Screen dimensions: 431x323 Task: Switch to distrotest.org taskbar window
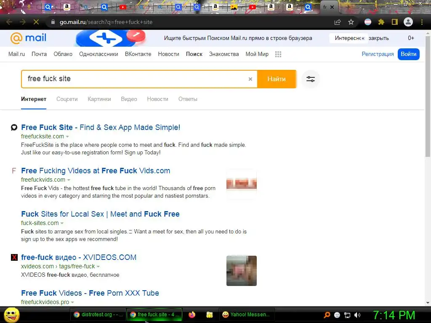[x=98, y=315]
